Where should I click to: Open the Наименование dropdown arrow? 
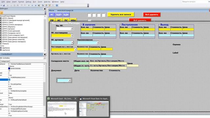[98, 43]
